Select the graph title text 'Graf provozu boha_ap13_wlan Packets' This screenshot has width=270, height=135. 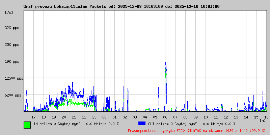[x=65, y=6]
